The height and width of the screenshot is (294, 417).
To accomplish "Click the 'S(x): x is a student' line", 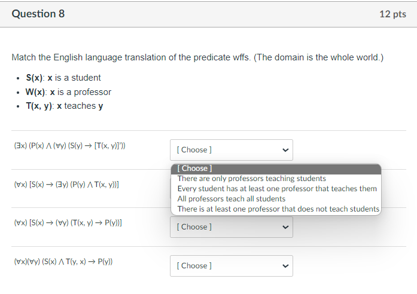I will pos(63,78).
